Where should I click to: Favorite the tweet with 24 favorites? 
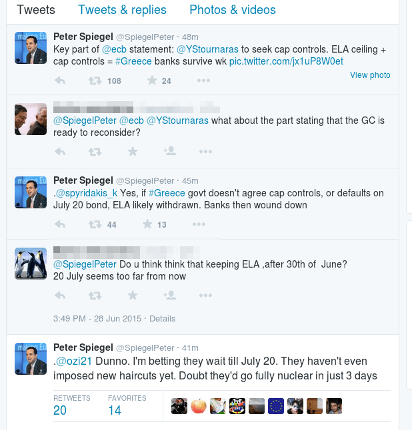coord(152,81)
